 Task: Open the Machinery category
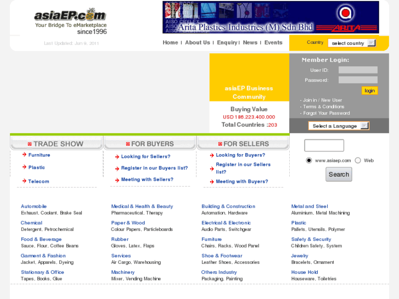123,272
